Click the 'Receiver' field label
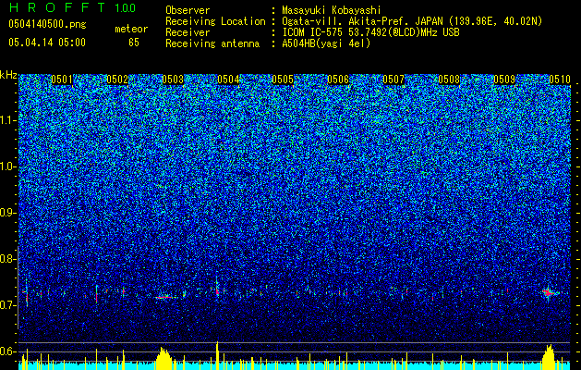Image resolution: width=581 pixels, height=370 pixels. pos(188,32)
